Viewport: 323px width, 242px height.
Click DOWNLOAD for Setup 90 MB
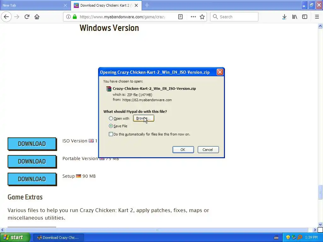pyautogui.click(x=32, y=179)
